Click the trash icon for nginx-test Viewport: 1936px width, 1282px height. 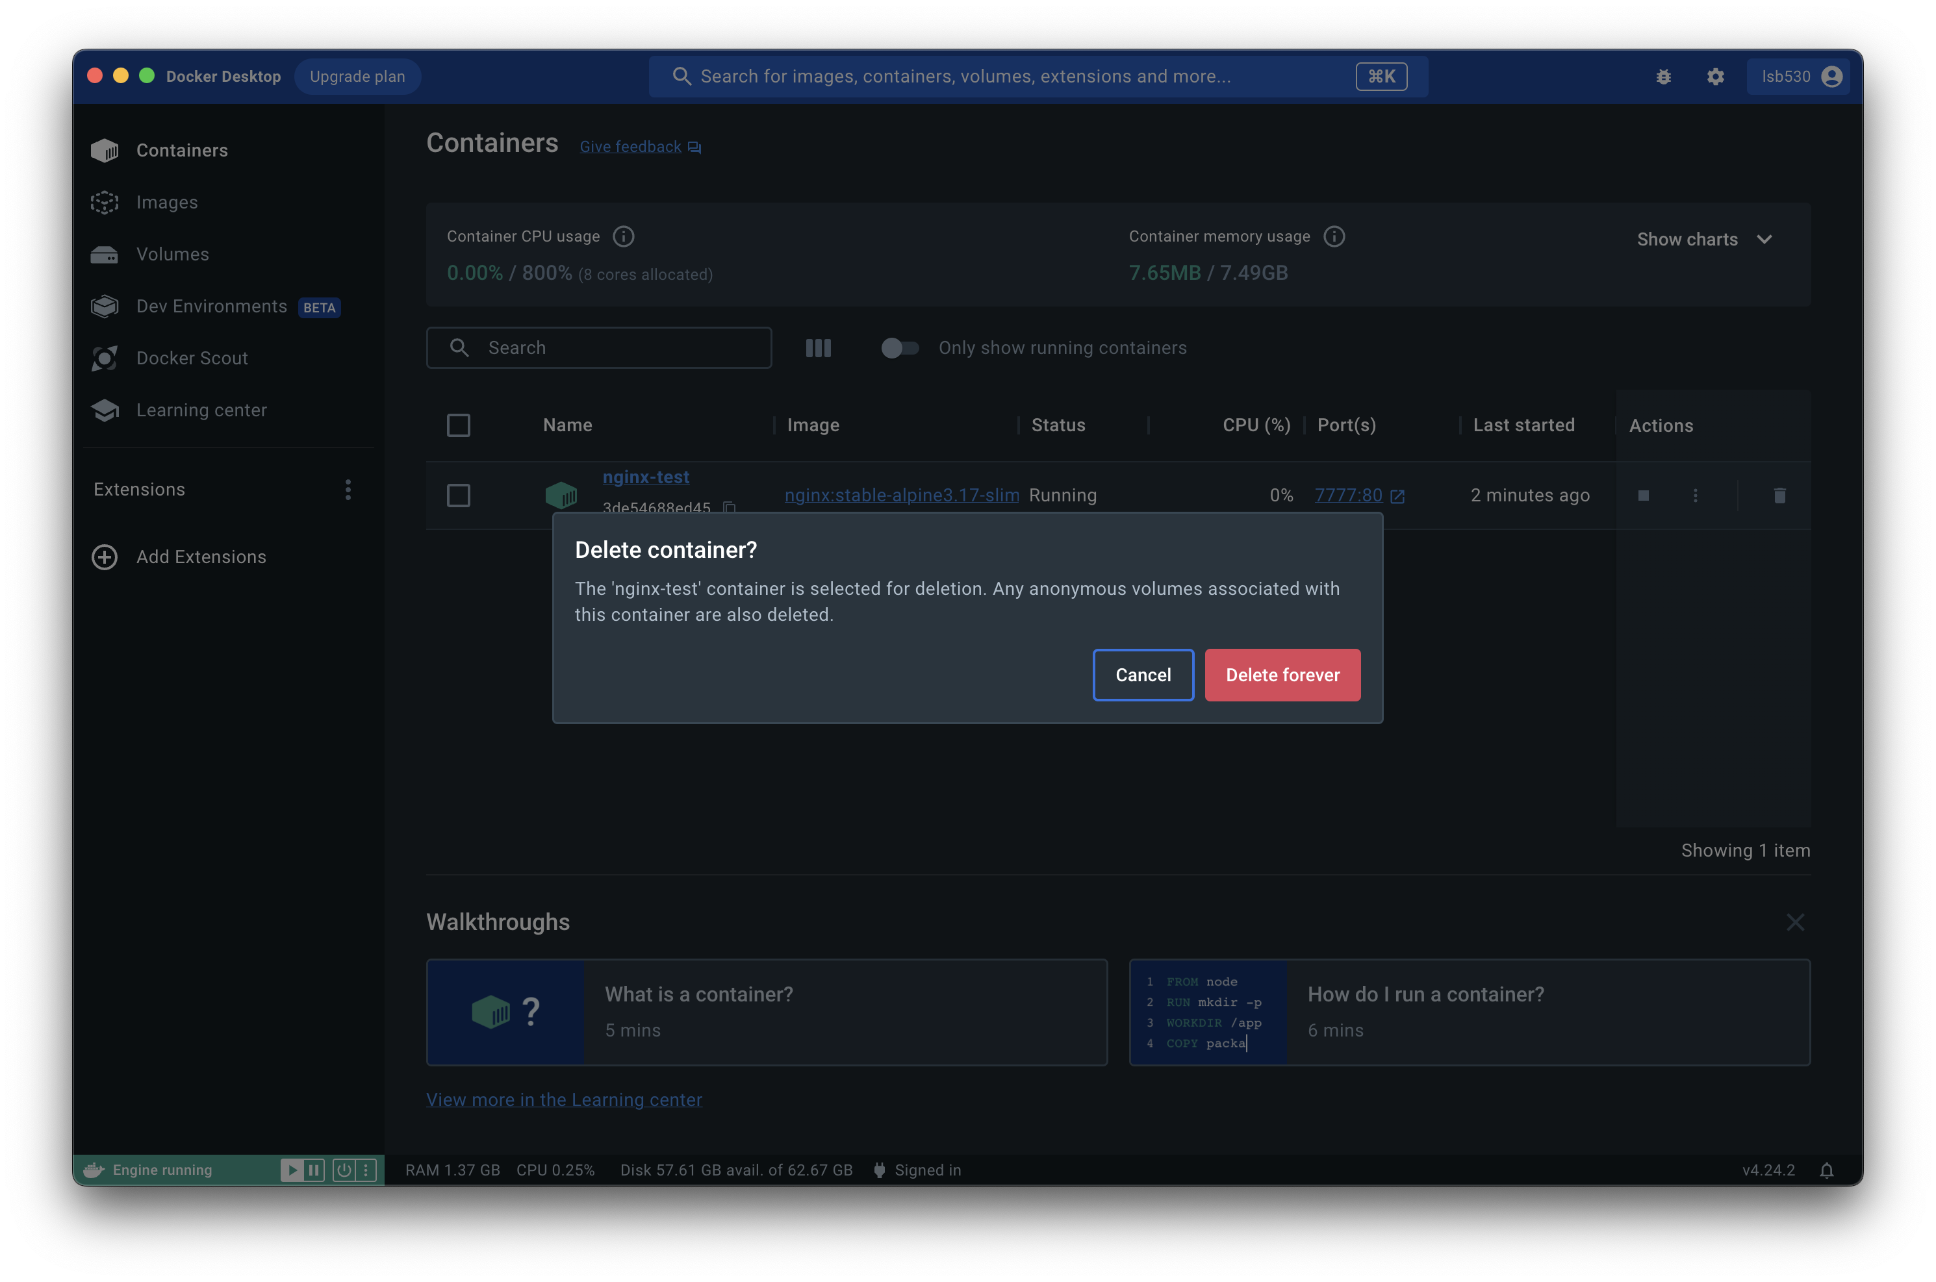point(1779,496)
